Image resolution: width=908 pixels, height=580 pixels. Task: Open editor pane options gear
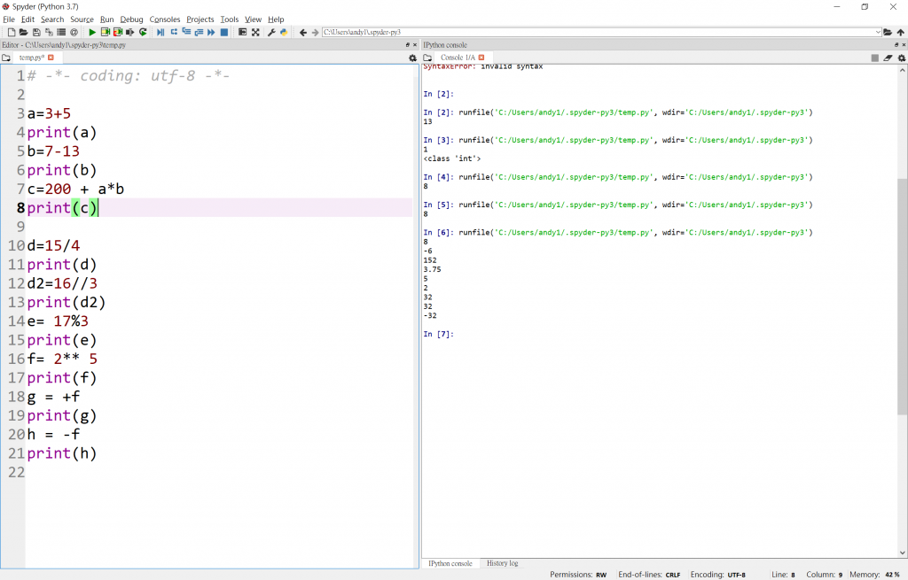click(x=412, y=58)
